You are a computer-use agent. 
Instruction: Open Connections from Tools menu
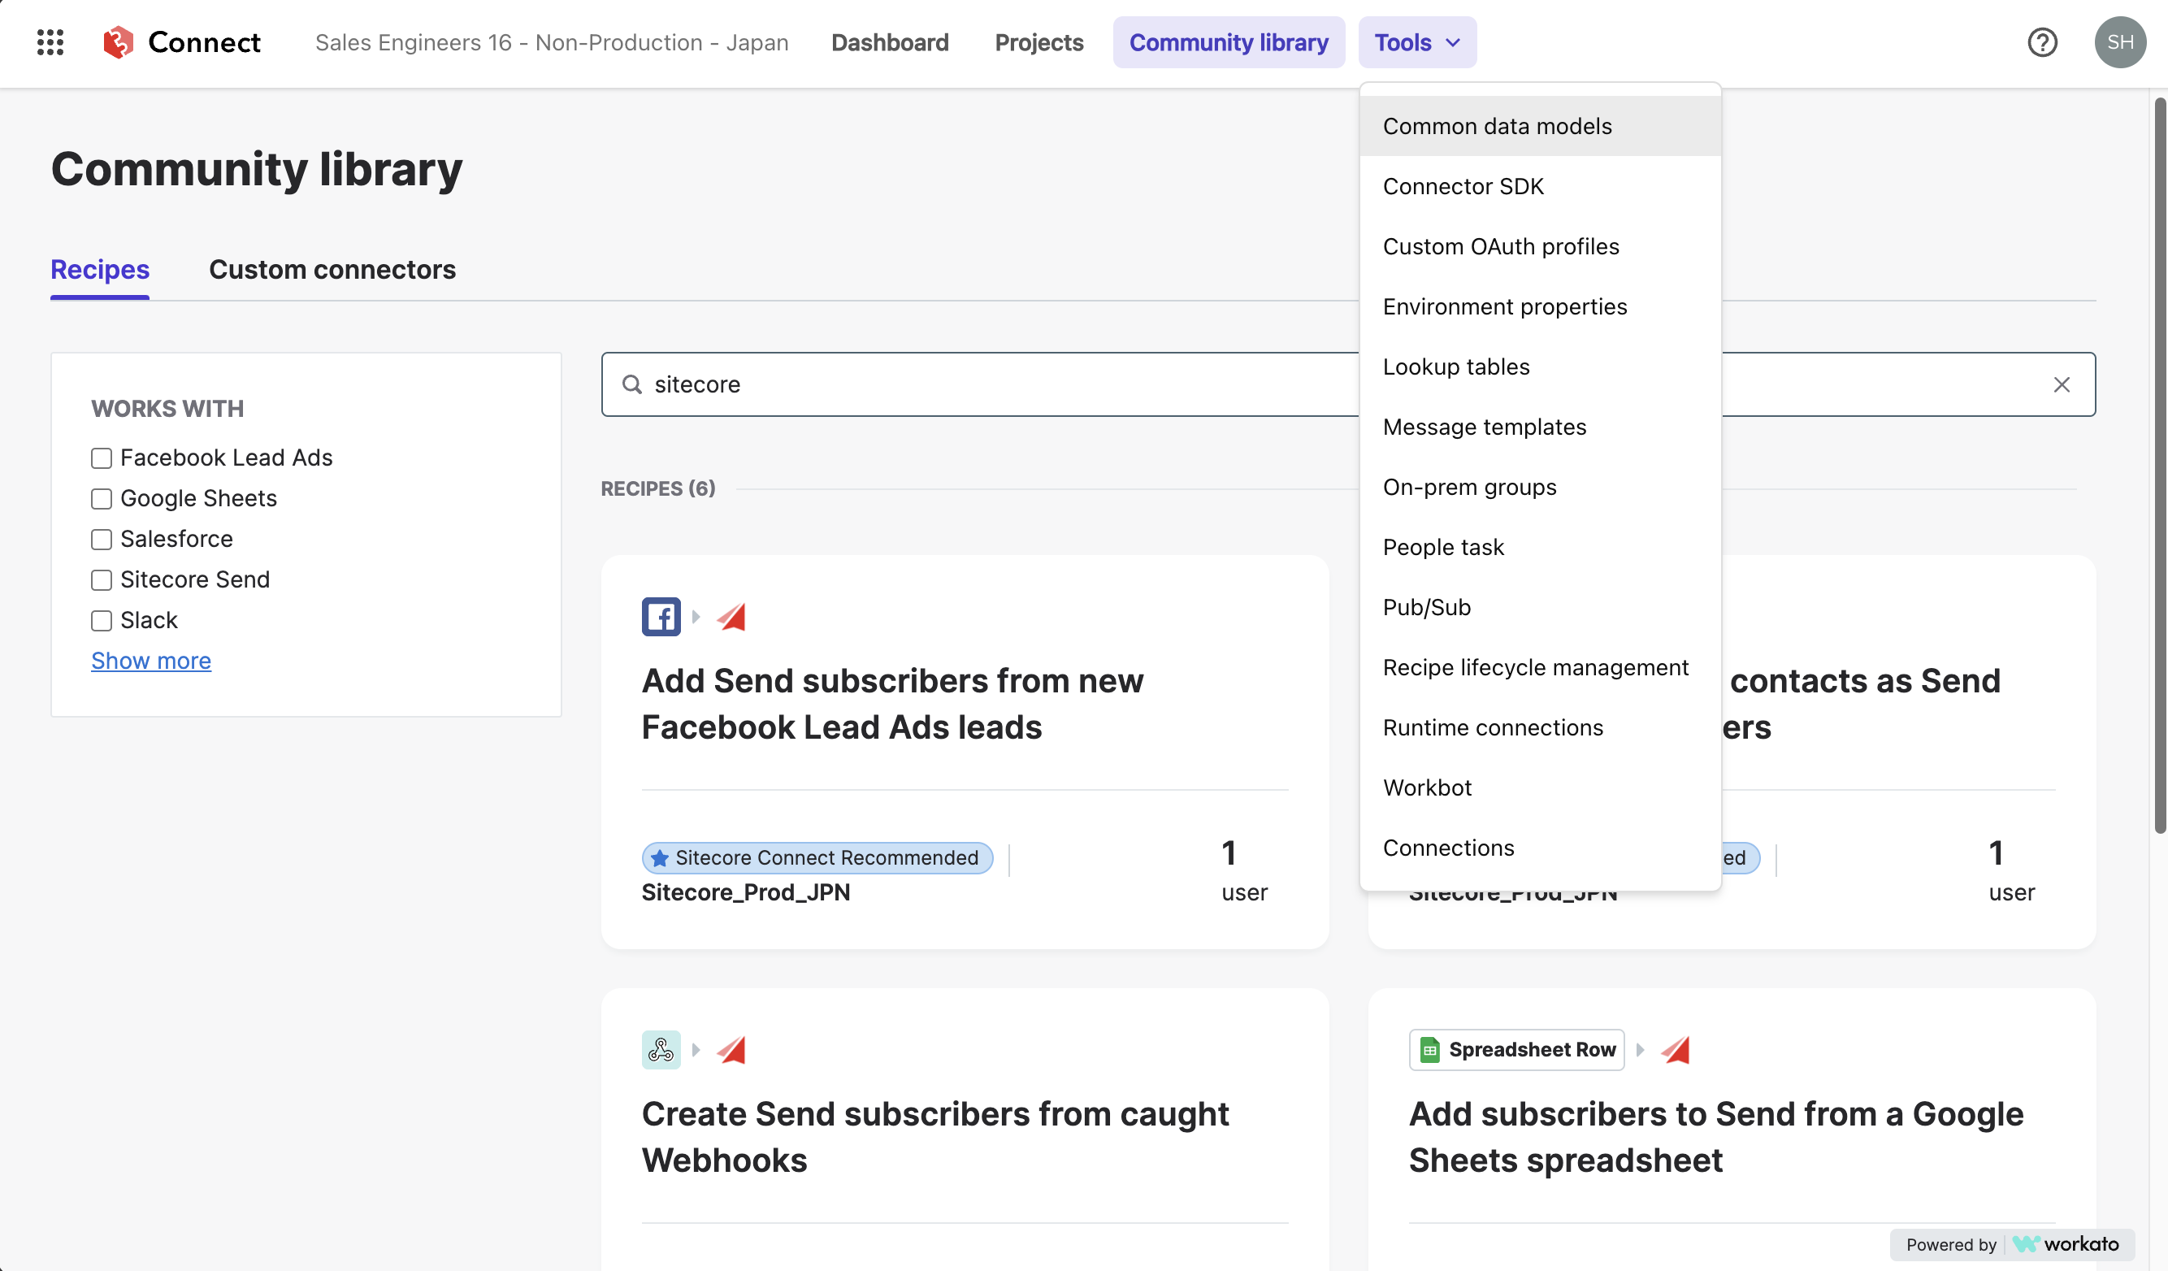coord(1539,848)
